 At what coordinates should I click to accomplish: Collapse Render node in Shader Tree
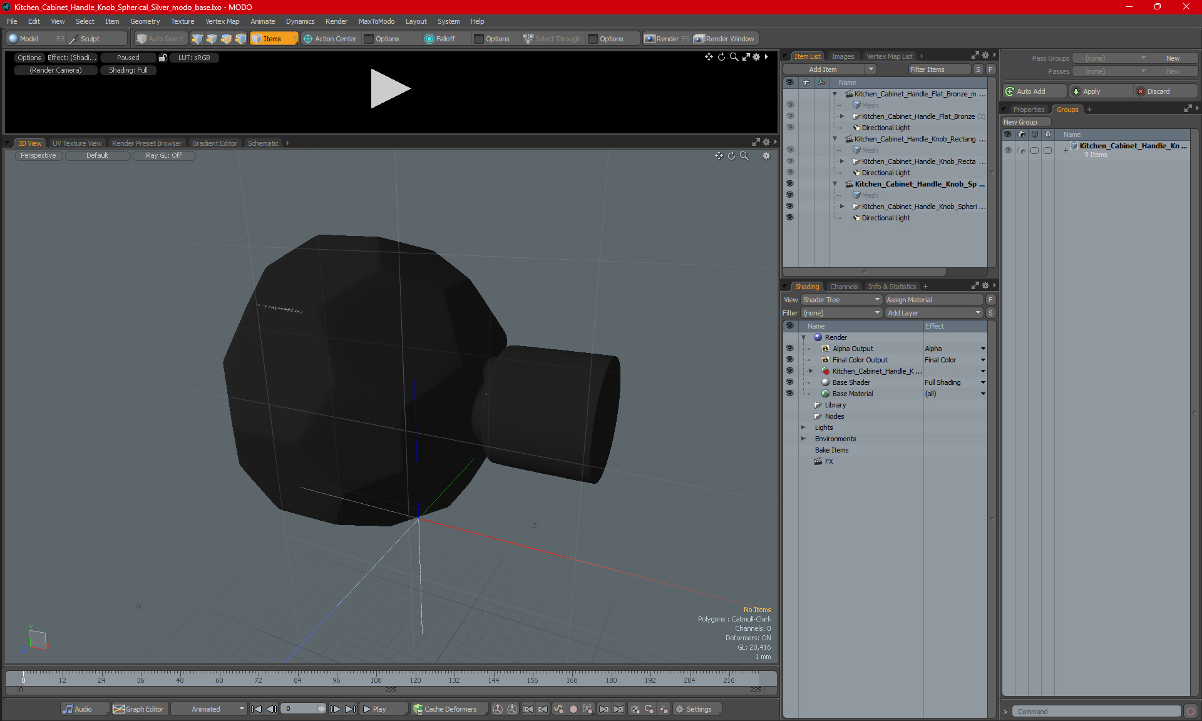[x=804, y=337]
